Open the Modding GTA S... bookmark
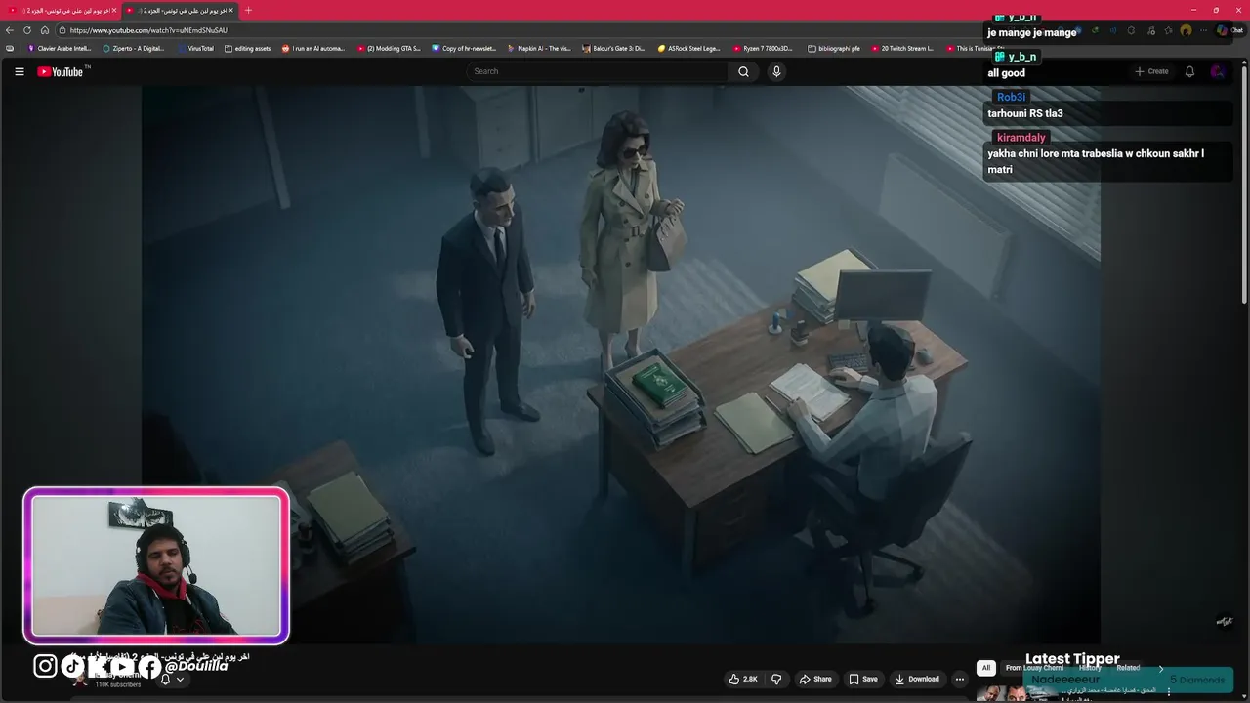The image size is (1250, 703). 389,48
